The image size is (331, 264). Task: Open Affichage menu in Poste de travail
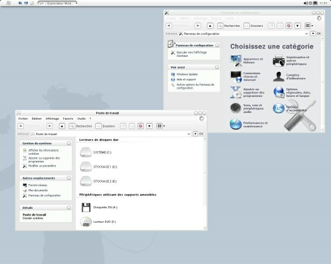[52, 119]
